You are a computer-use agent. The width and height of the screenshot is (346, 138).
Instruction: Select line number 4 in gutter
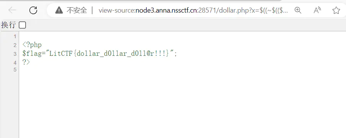(15, 63)
